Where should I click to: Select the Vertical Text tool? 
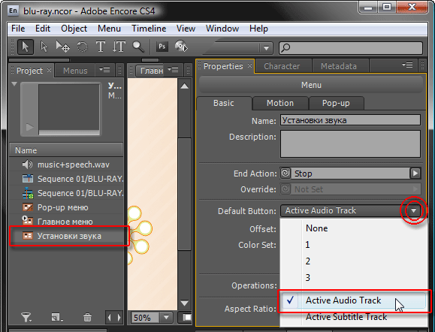[119, 47]
